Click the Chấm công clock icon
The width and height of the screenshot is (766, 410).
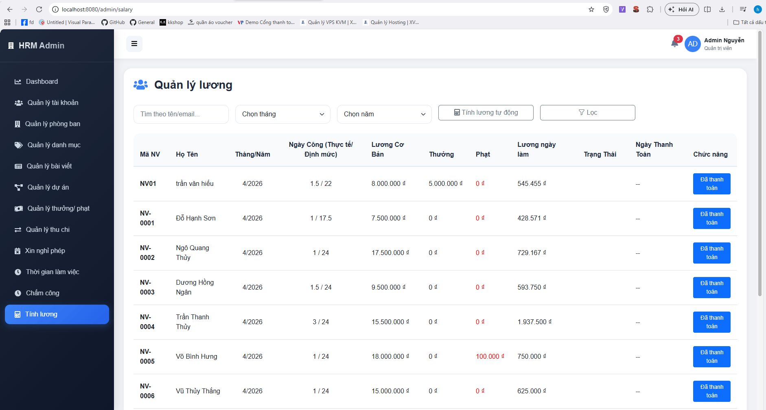tap(18, 293)
